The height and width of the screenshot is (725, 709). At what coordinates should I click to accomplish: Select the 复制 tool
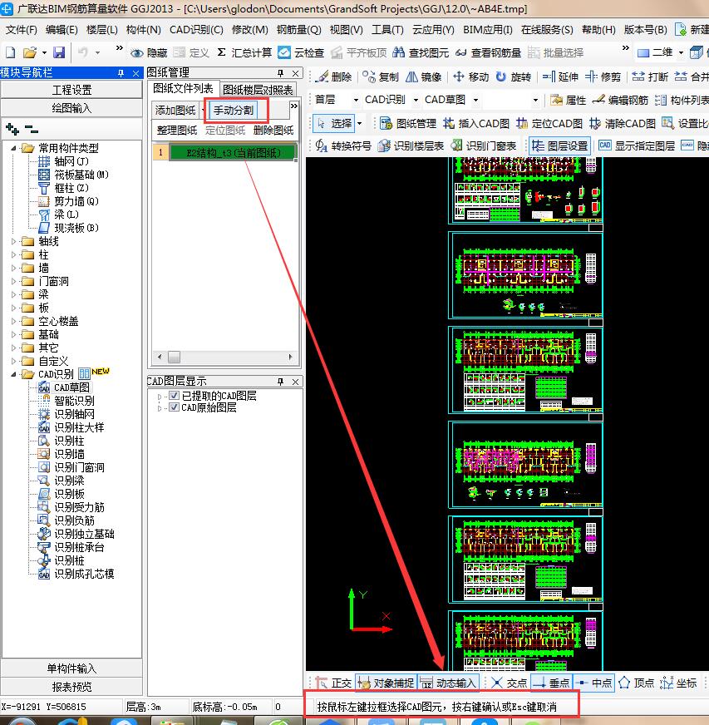[x=380, y=76]
